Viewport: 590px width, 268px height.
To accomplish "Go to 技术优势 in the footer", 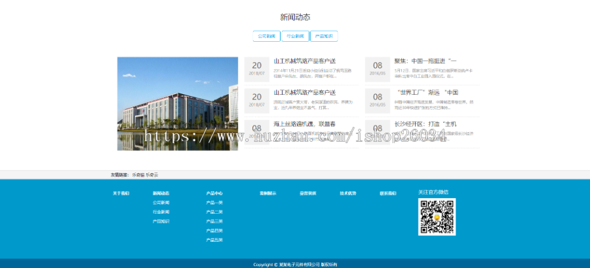I will click(x=348, y=193).
